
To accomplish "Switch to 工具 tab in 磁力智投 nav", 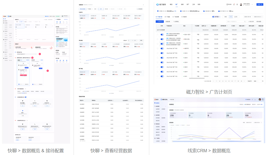I will point(193,5).
